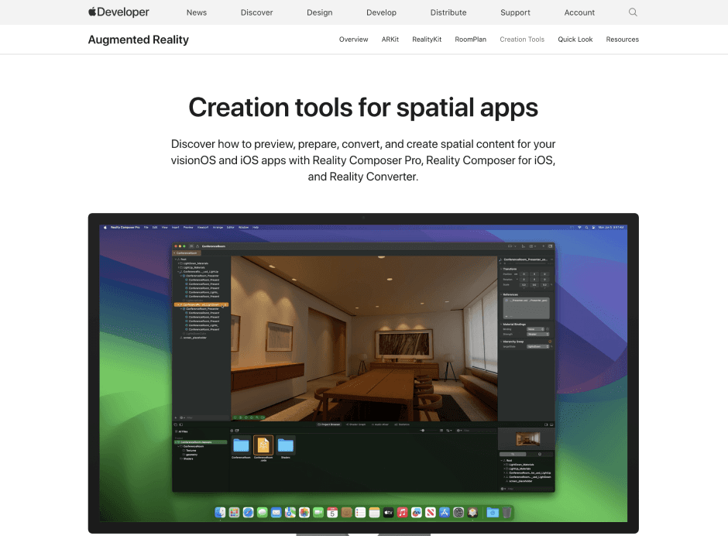Open the Apple TV icon in the pictured Dock
The width and height of the screenshot is (728, 536).
[388, 512]
